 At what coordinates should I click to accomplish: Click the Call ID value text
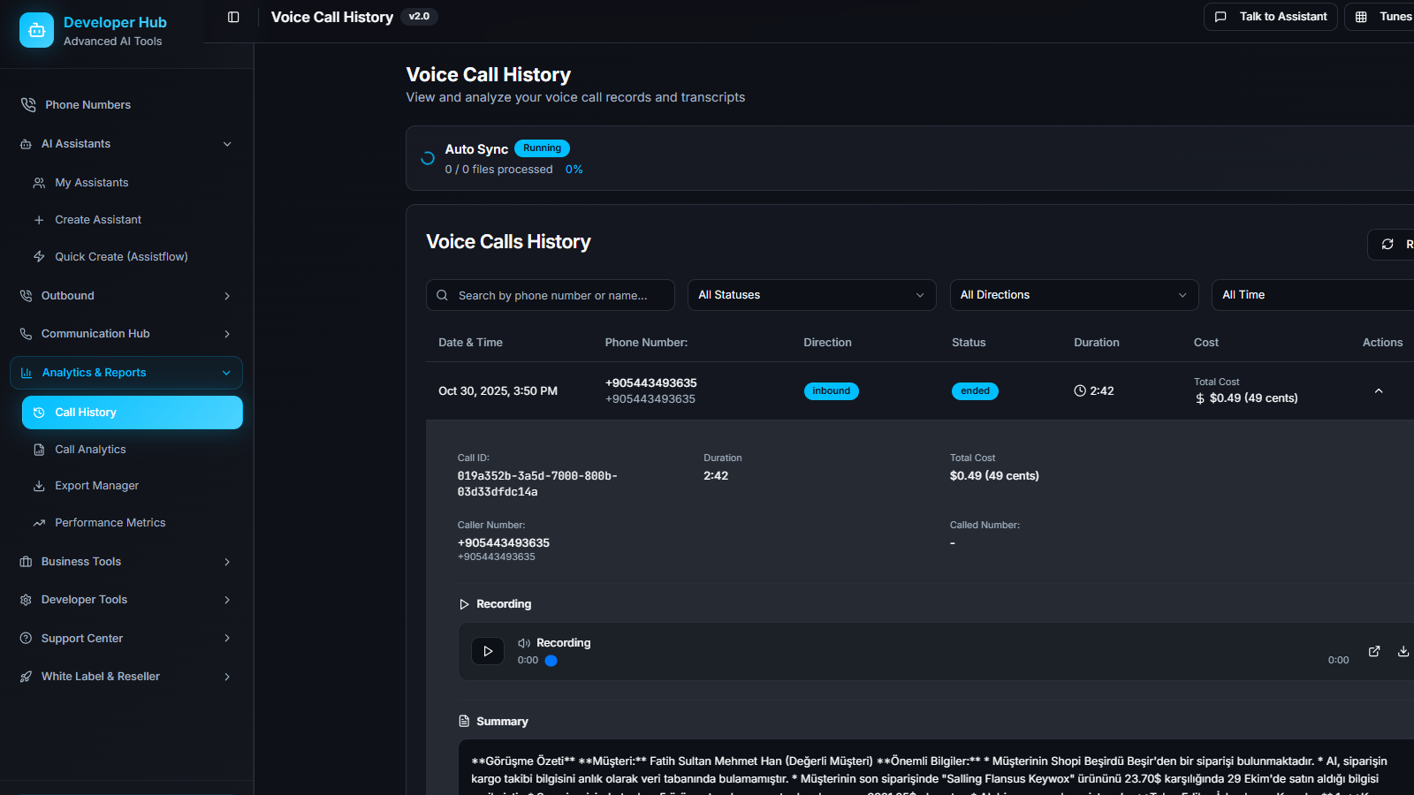[x=537, y=484]
